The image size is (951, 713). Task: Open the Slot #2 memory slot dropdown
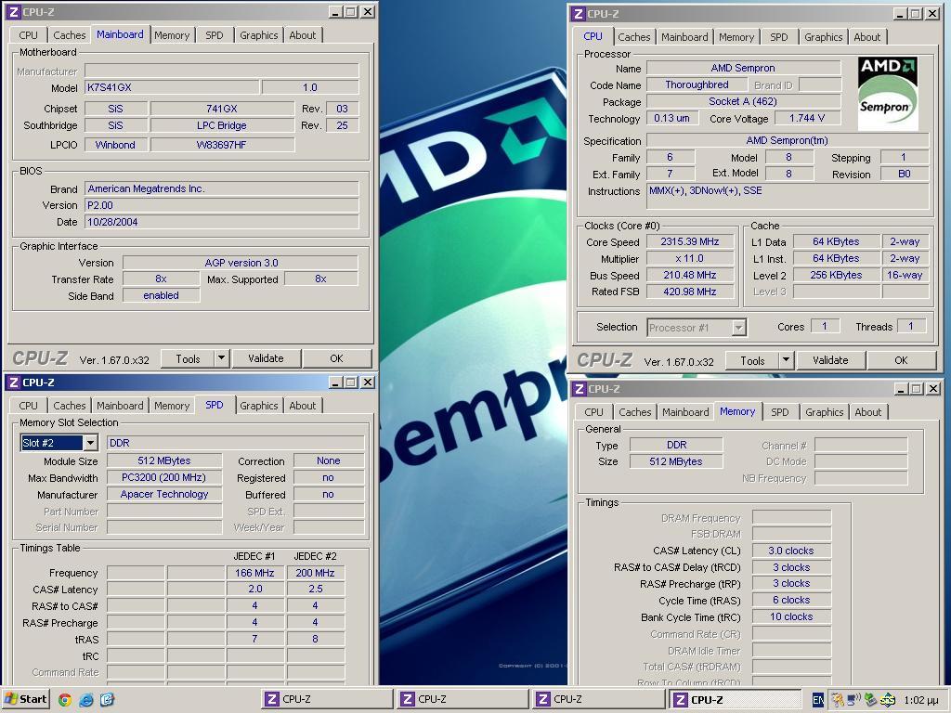90,443
